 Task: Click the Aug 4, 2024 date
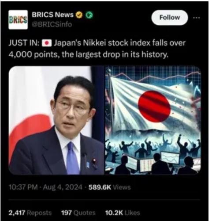(63, 187)
